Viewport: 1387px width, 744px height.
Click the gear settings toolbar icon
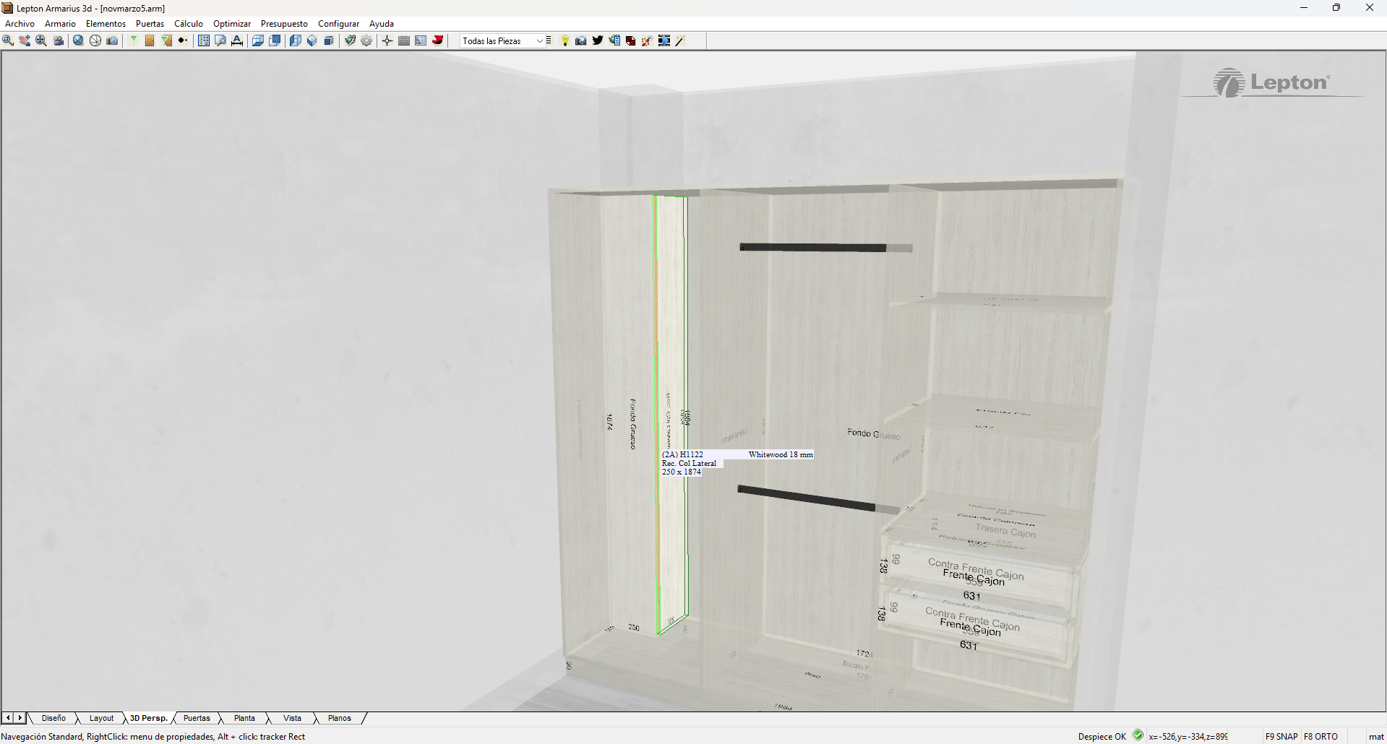366,41
